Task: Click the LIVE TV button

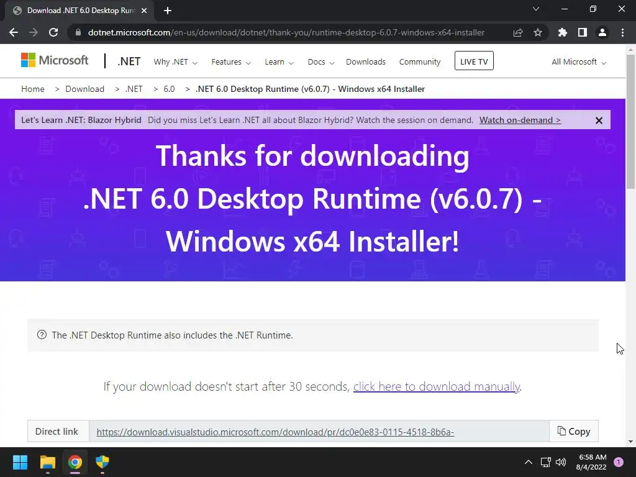Action: [474, 61]
